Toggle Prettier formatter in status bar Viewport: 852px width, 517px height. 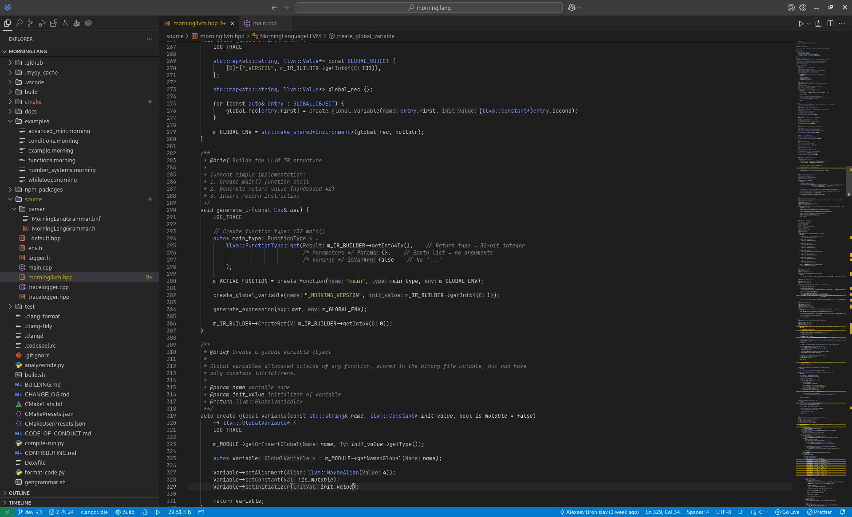(x=820, y=512)
